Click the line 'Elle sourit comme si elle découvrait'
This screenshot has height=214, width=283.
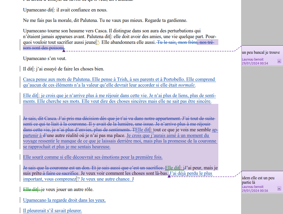[93, 157]
